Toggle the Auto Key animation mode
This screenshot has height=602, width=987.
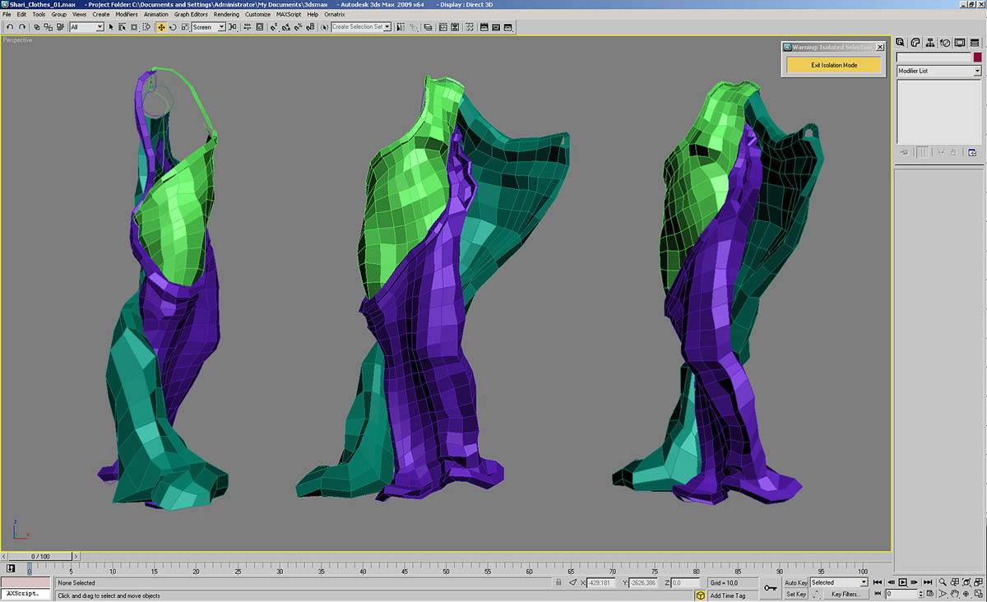pyautogui.click(x=796, y=582)
